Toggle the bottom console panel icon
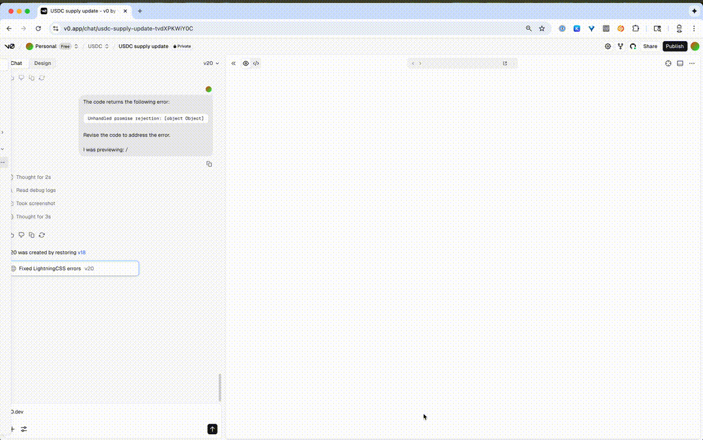Viewport: 703px width, 440px height. tap(680, 63)
